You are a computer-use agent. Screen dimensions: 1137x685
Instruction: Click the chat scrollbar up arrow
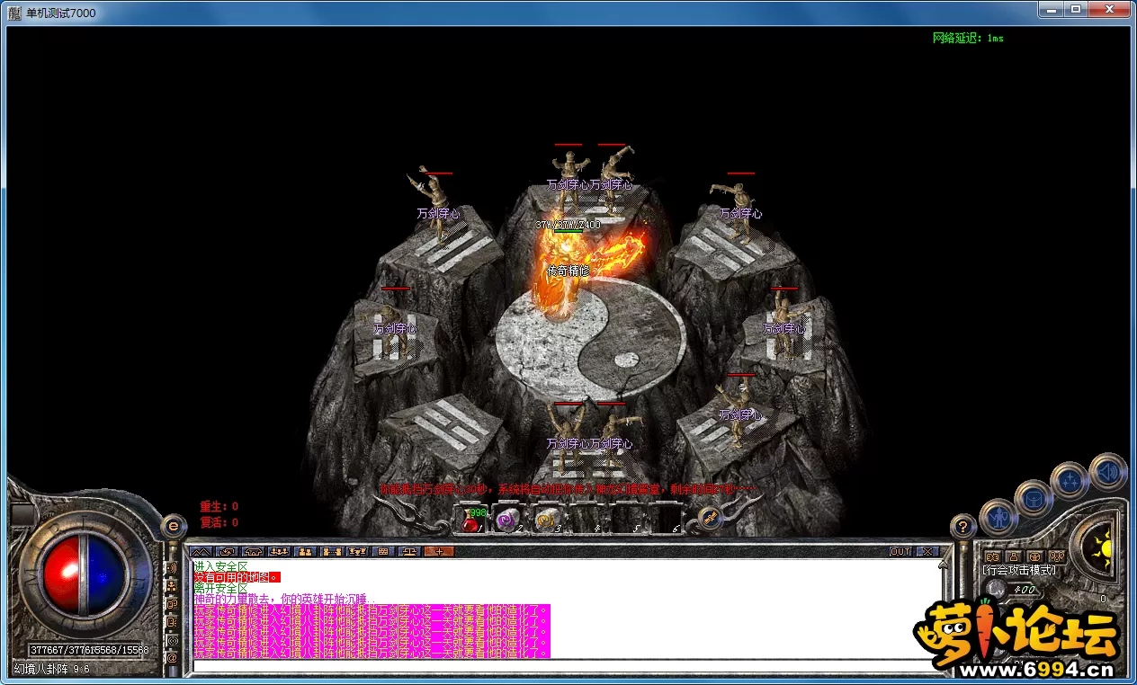click(945, 565)
